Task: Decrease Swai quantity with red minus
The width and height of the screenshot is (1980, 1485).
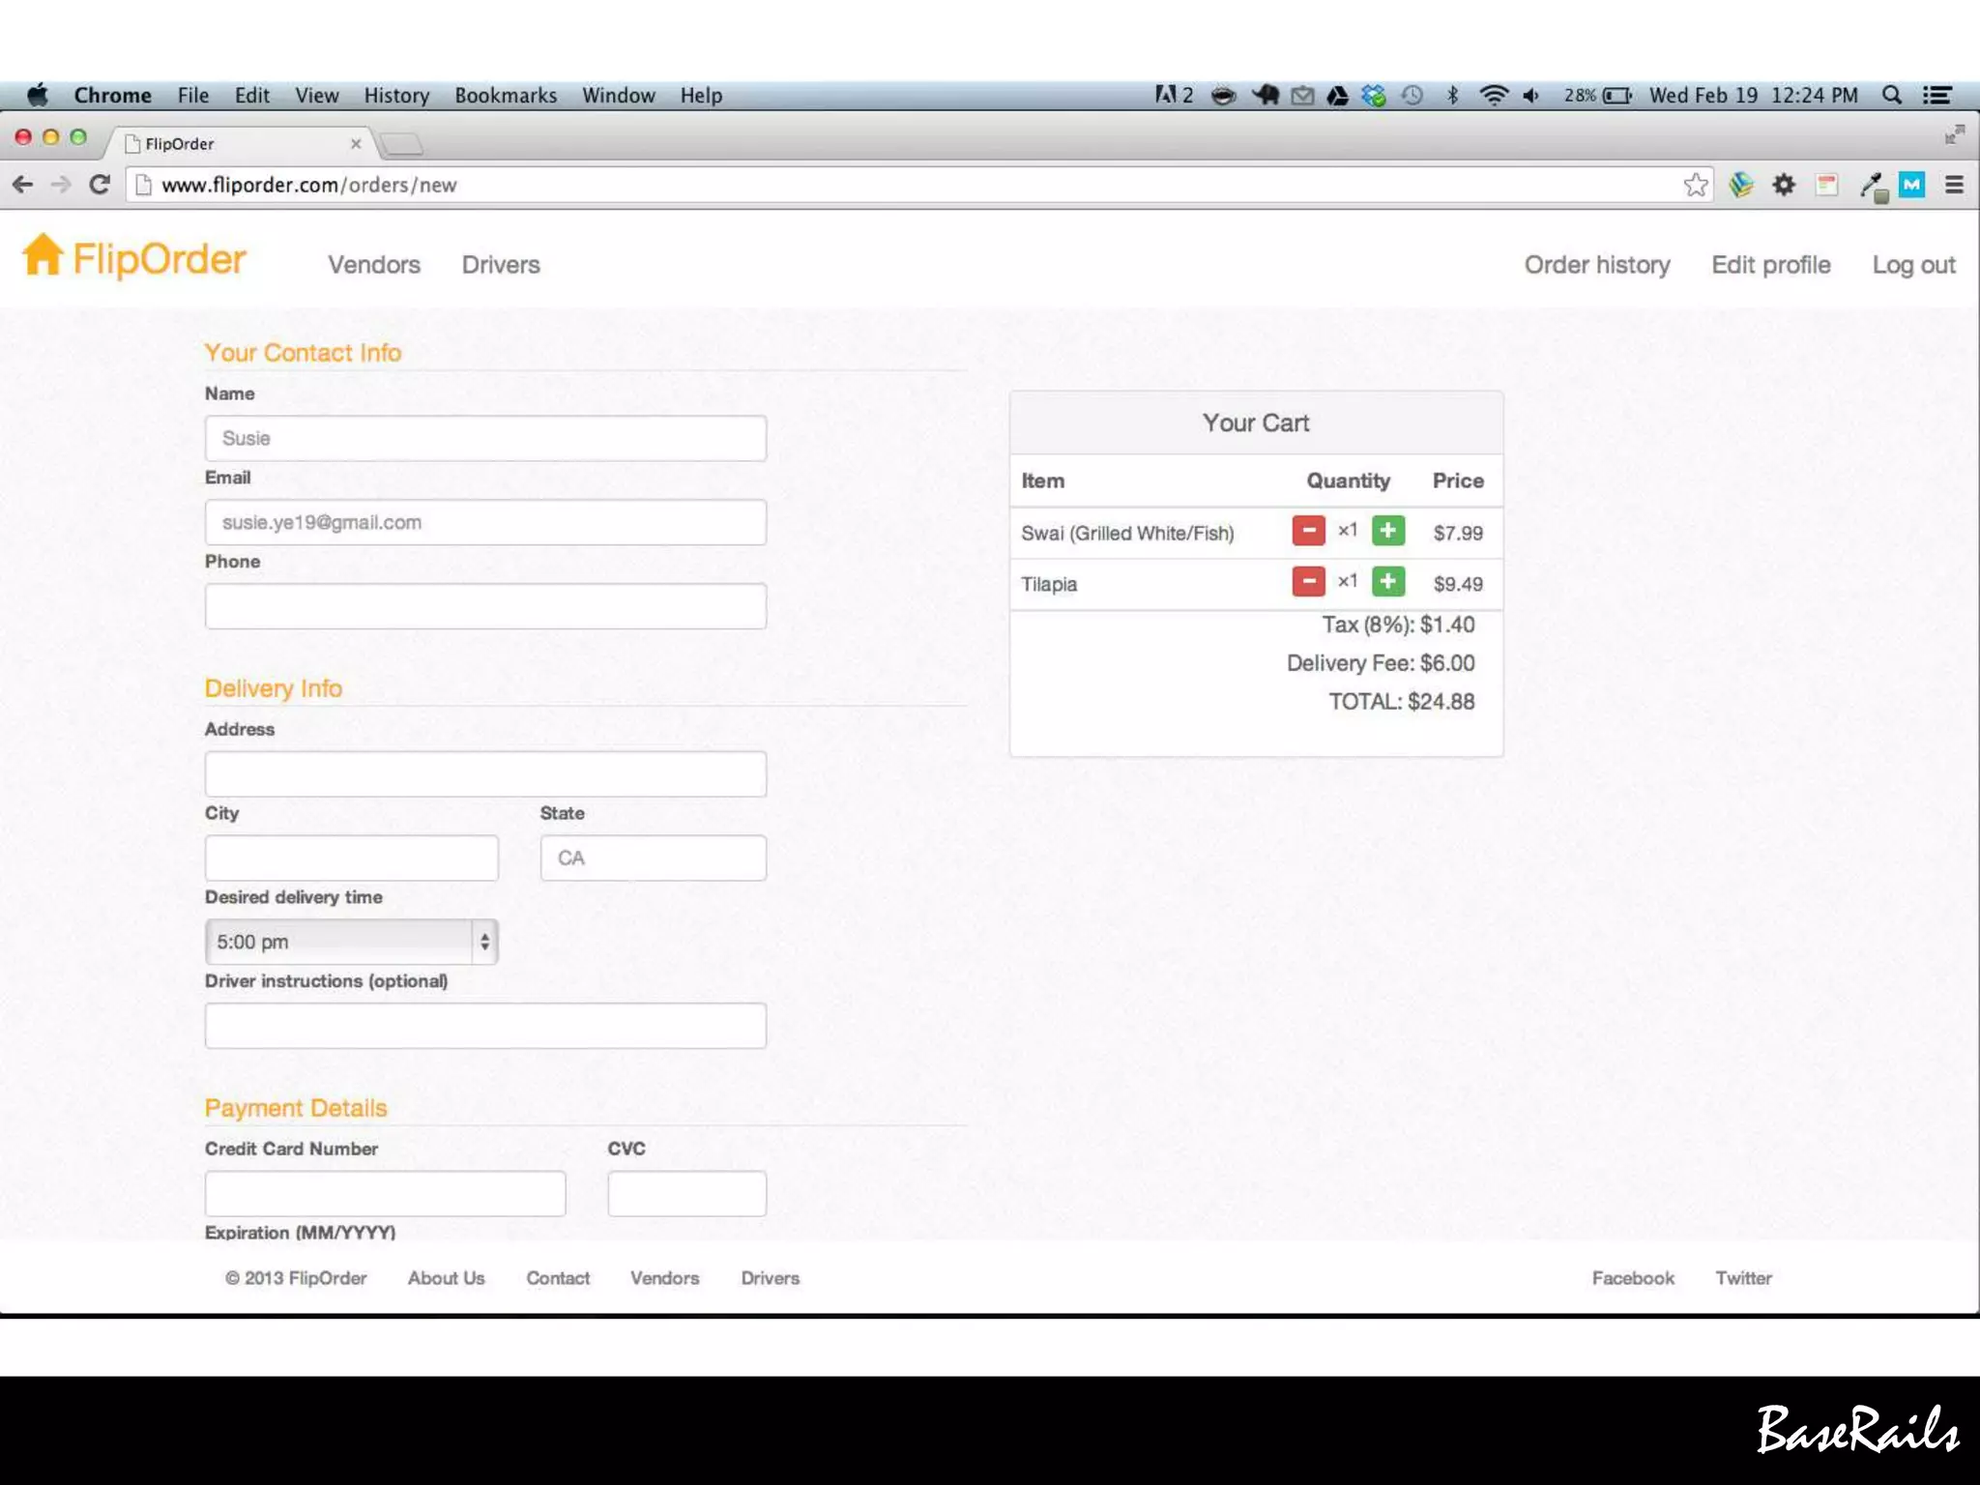Action: pos(1308,531)
